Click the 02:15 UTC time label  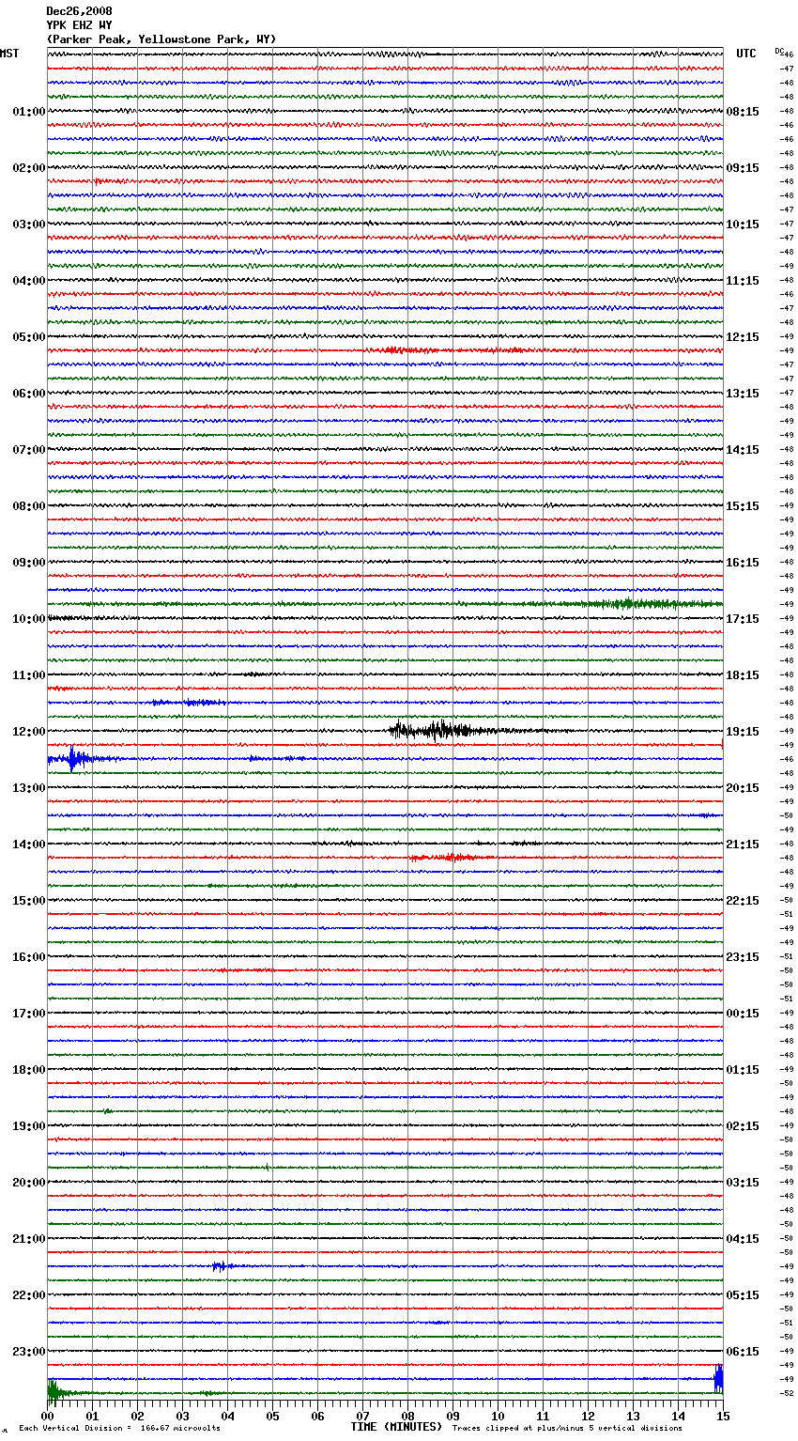pyautogui.click(x=743, y=1126)
